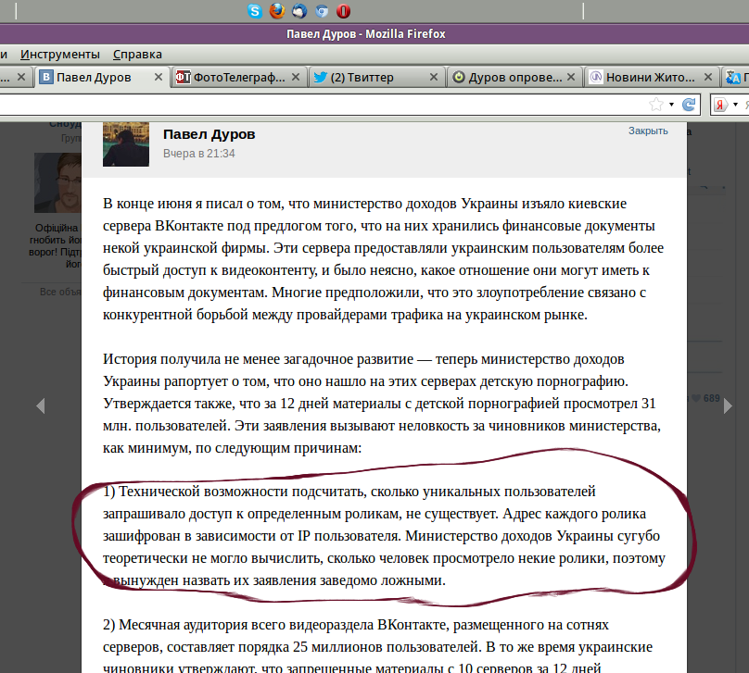This screenshot has height=673, width=749.
Task: Bookmark this page with the star icon
Action: click(x=656, y=105)
